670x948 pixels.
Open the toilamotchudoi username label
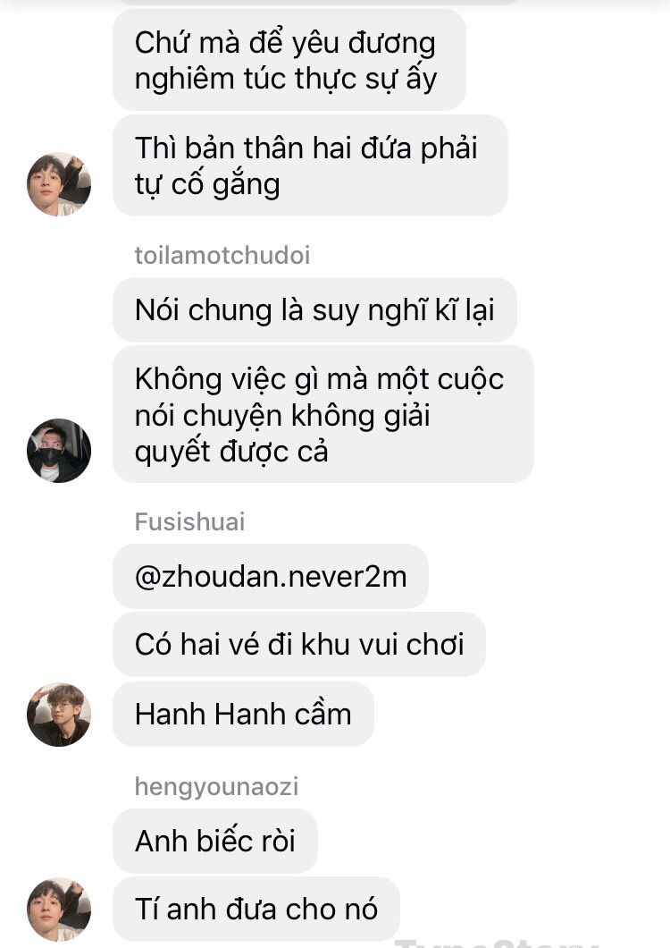222,255
